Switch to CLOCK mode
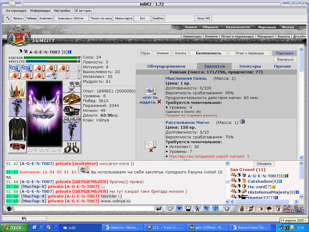The width and height of the screenshot is (309, 232). (288, 211)
